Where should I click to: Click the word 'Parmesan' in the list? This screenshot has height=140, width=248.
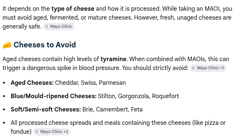[x=112, y=83]
